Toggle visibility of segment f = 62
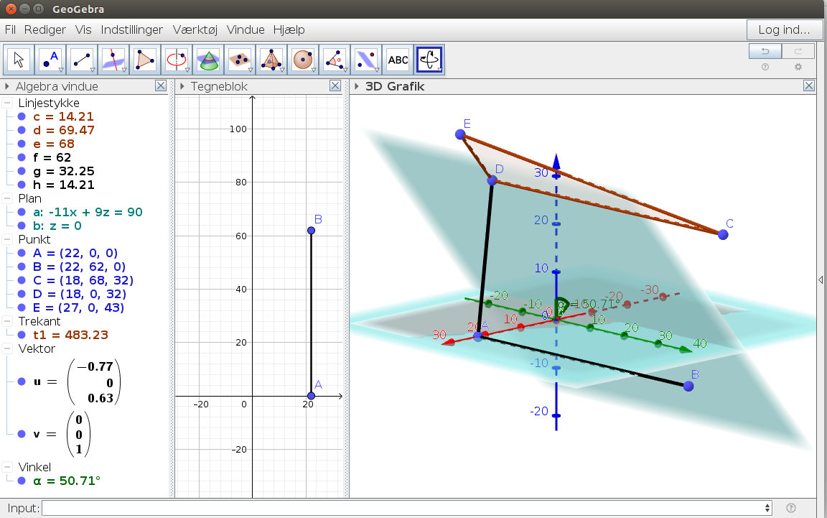Screen dimensions: 827x518 coord(22,157)
